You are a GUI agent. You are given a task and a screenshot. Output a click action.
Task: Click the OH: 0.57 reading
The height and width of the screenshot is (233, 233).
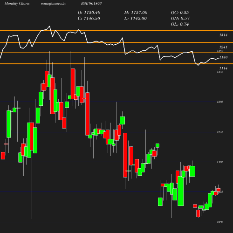point(180,19)
